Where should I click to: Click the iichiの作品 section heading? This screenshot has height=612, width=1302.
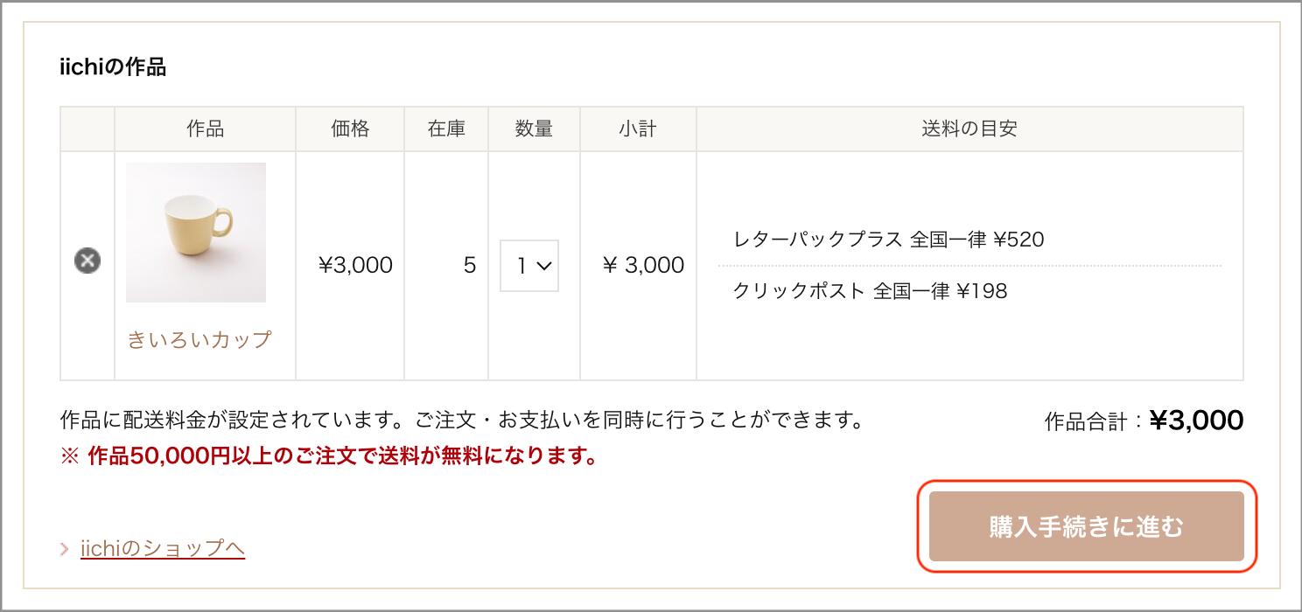coord(113,66)
